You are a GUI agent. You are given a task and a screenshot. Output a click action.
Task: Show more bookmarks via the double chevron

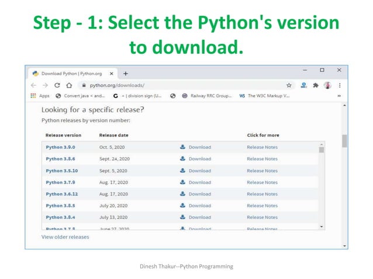339,96
